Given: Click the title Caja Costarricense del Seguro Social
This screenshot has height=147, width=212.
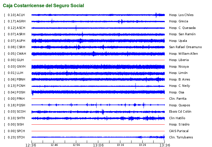Looking at the screenshot, I should [43, 6].
